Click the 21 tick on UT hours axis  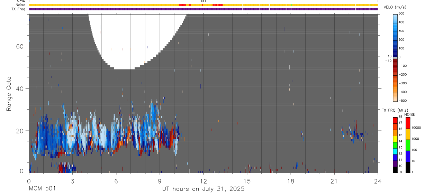point(334,181)
